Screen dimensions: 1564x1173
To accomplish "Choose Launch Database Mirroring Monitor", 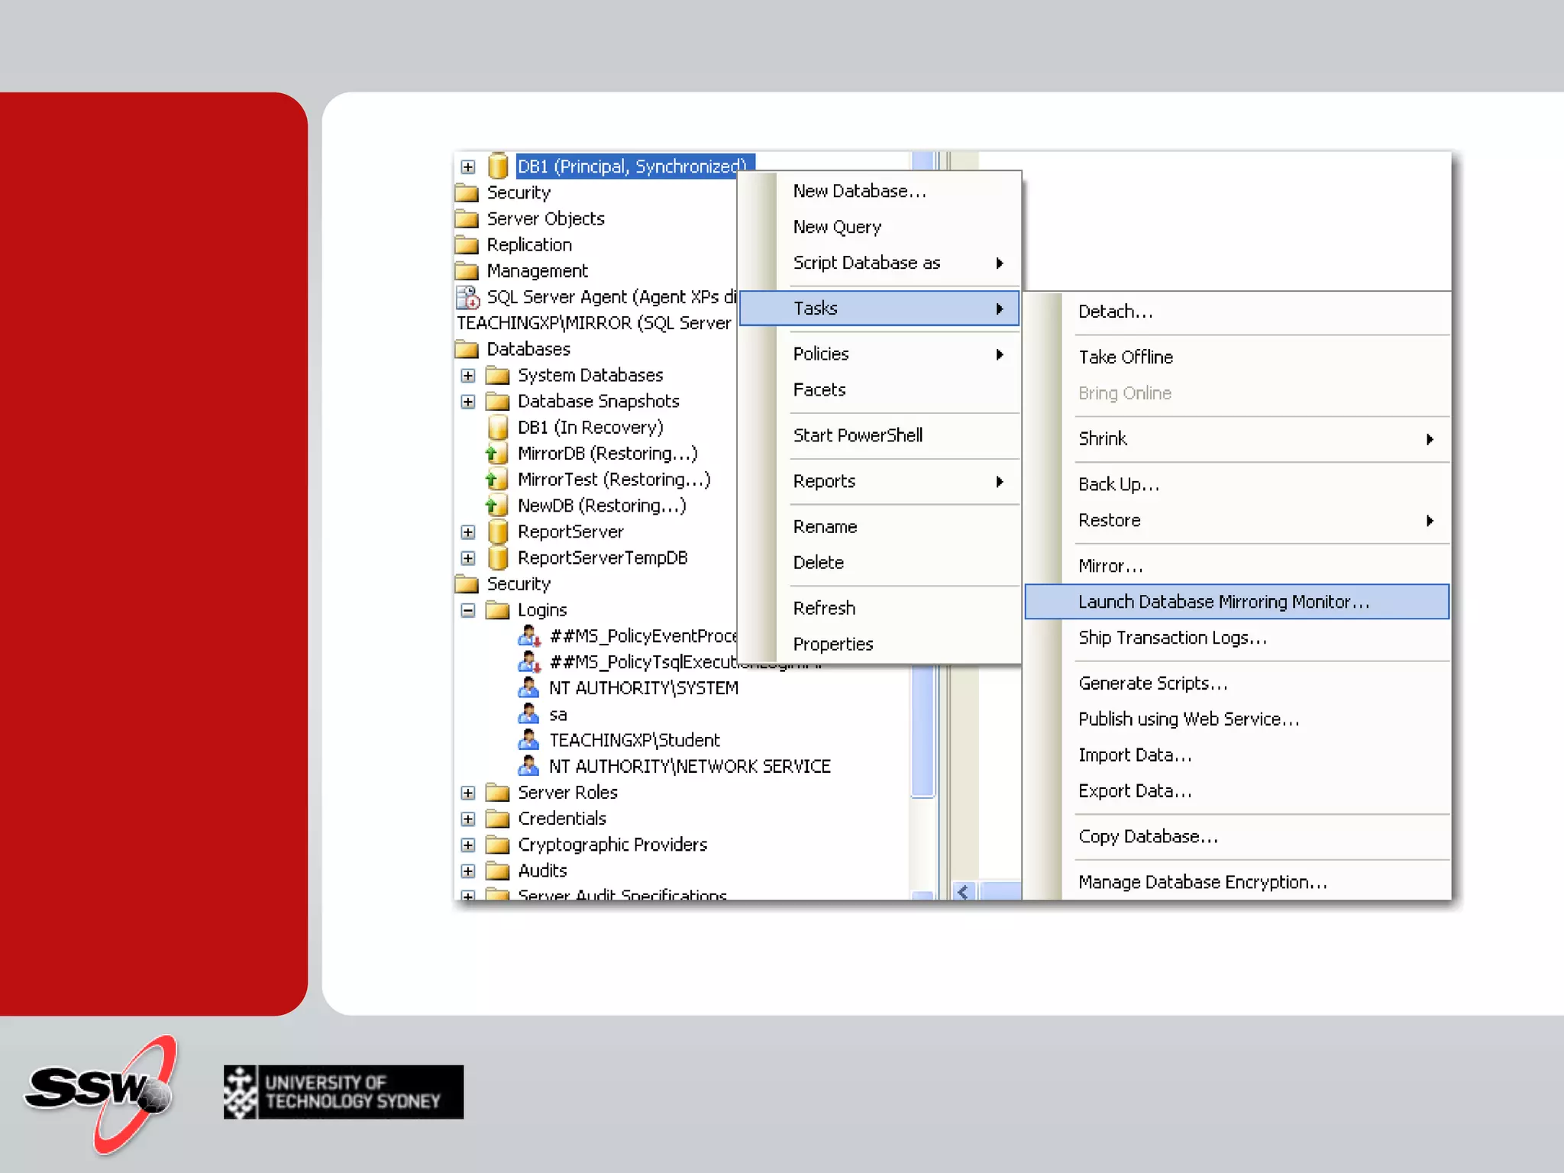I will pyautogui.click(x=1223, y=602).
